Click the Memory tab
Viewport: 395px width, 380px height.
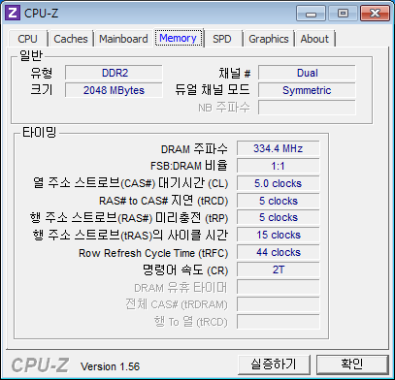[178, 38]
